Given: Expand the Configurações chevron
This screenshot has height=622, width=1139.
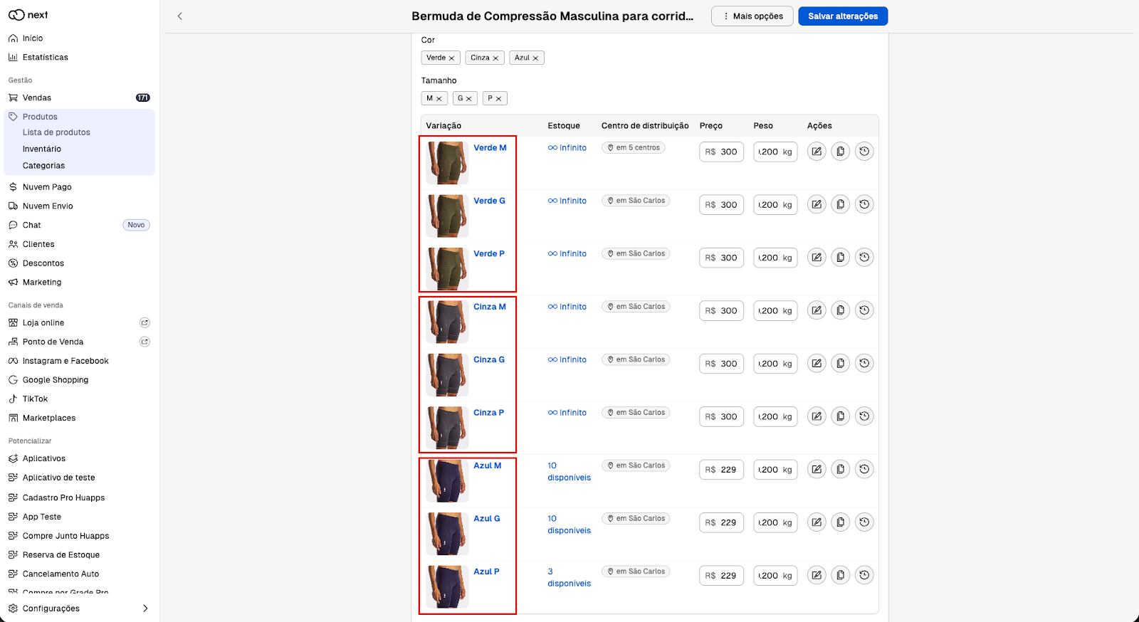Looking at the screenshot, I should click(145, 608).
